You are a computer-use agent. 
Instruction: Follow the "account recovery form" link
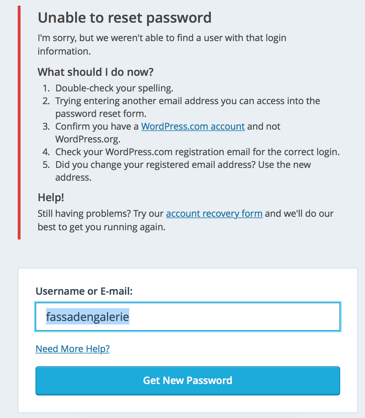point(214,214)
